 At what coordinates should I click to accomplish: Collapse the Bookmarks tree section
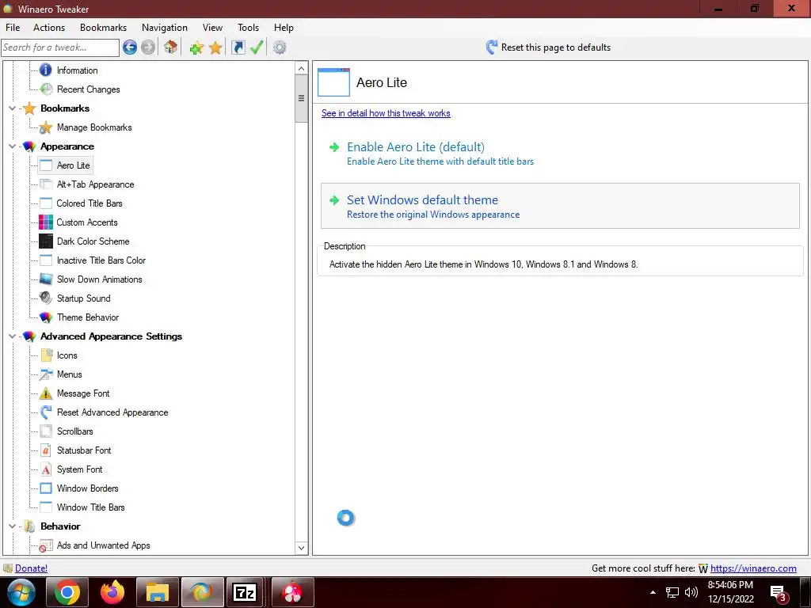pyautogui.click(x=13, y=108)
